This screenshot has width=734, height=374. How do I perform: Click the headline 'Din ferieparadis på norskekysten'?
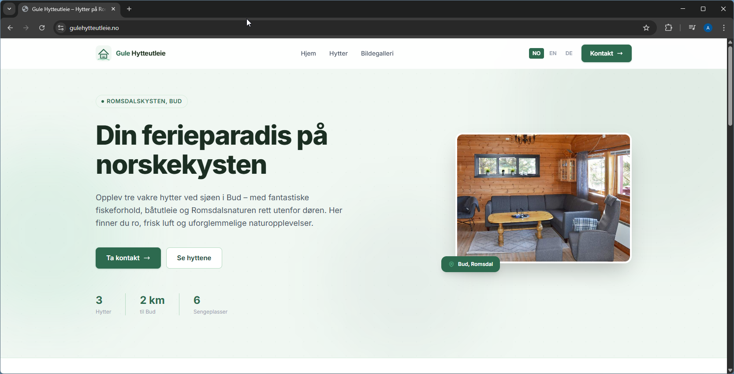click(x=212, y=150)
